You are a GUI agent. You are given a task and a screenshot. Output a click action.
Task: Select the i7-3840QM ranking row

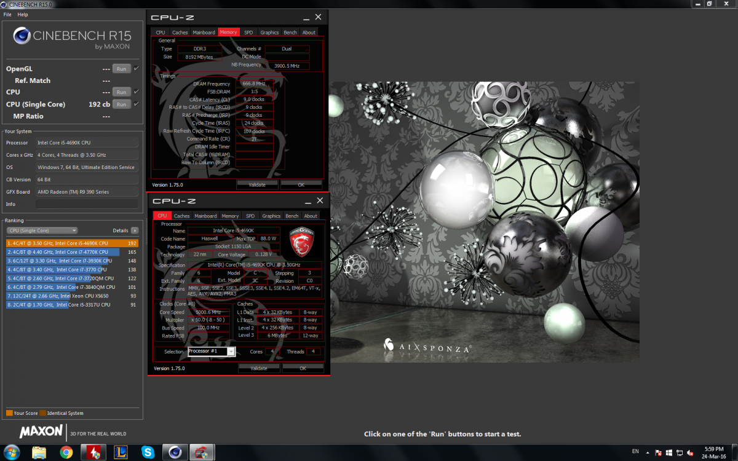pos(72,287)
